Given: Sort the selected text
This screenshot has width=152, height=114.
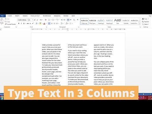Looking at the screenshot, I should pyautogui.click(x=74, y=20).
